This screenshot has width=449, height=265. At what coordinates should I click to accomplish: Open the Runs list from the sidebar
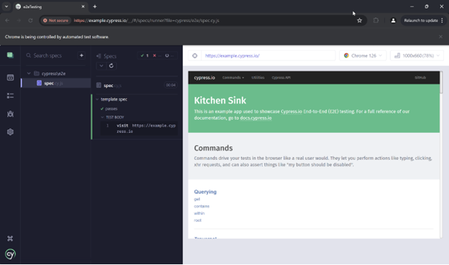[x=10, y=96]
